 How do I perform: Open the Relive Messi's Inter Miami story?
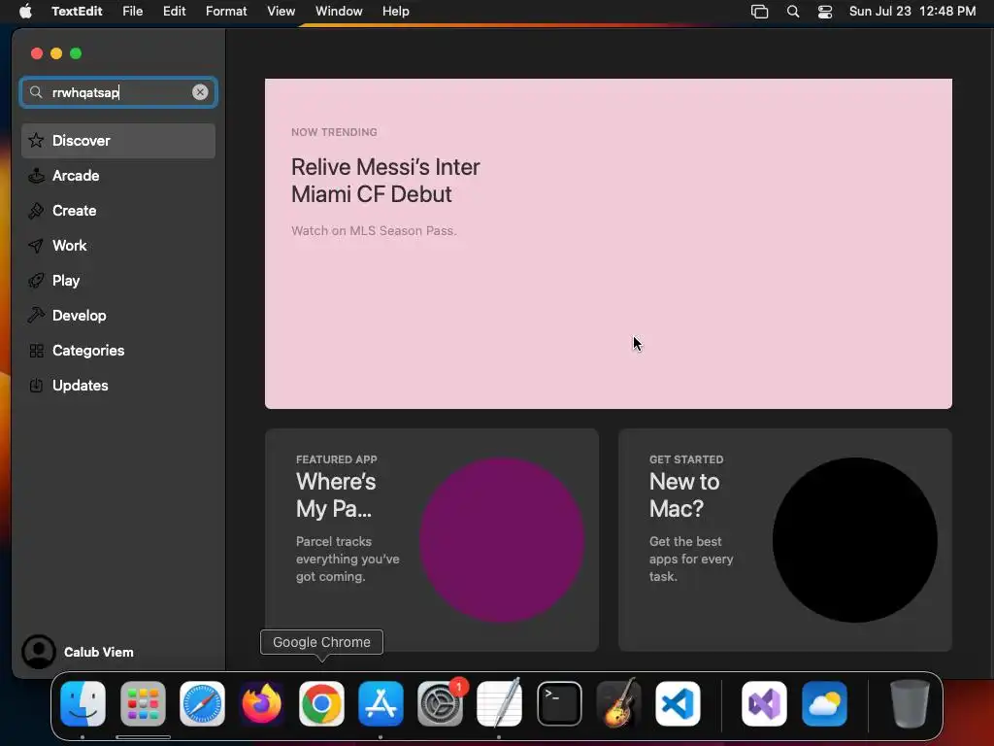pyautogui.click(x=608, y=244)
